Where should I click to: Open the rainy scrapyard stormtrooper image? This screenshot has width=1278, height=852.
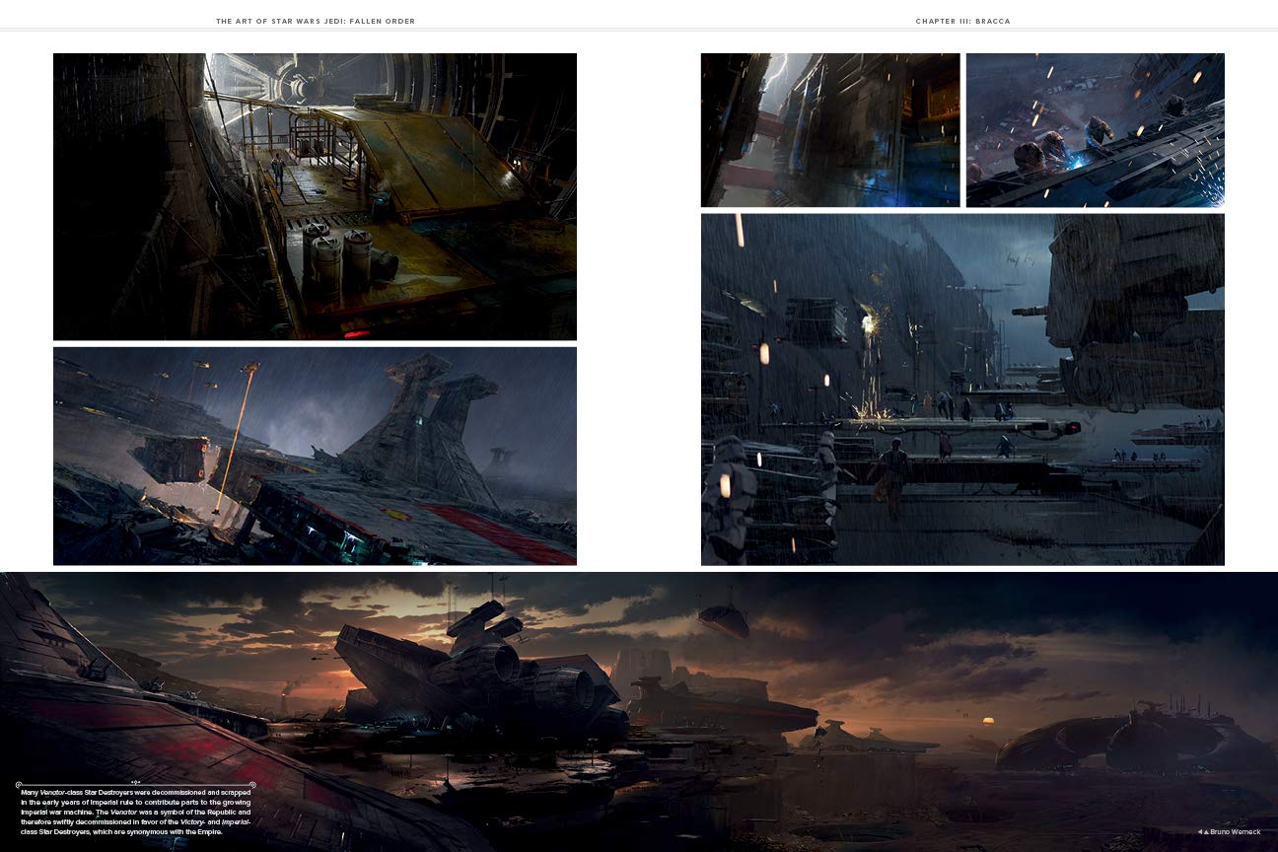(962, 390)
